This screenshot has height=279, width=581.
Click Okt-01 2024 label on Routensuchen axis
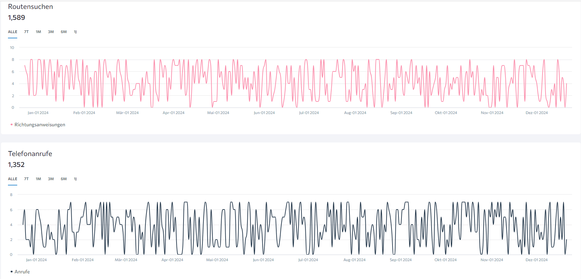(x=446, y=113)
